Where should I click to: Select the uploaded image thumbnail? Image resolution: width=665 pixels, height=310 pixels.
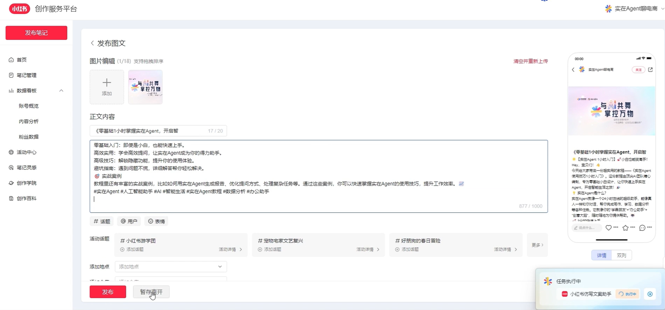click(x=145, y=87)
